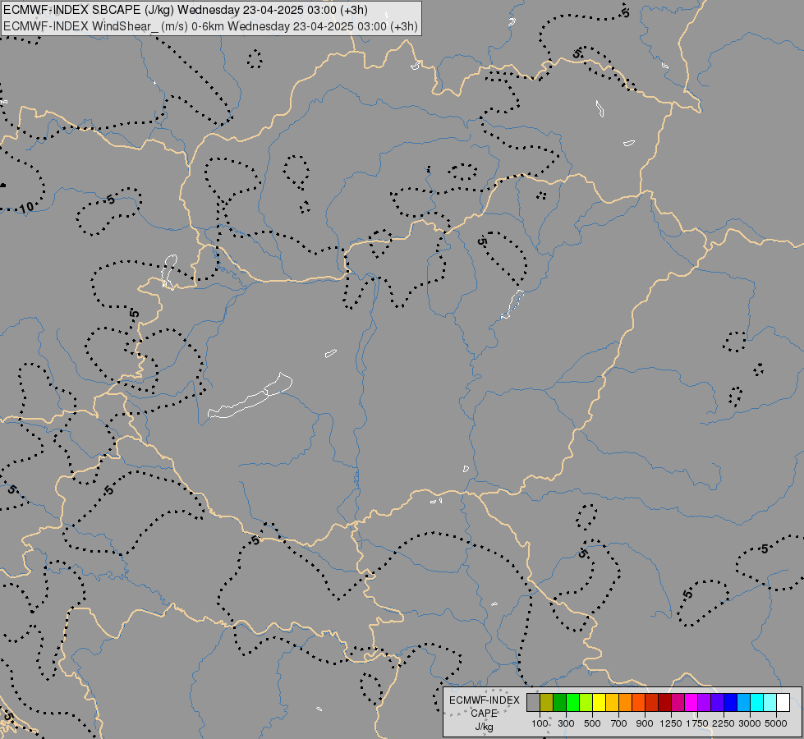Click the J/kg unit label in legend
Image resolution: width=804 pixels, height=739 pixels.
[x=484, y=727]
